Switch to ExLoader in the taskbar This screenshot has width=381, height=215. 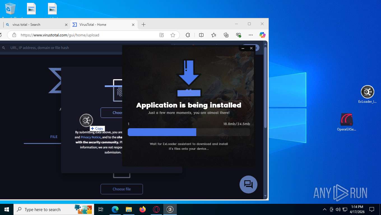pos(170,209)
